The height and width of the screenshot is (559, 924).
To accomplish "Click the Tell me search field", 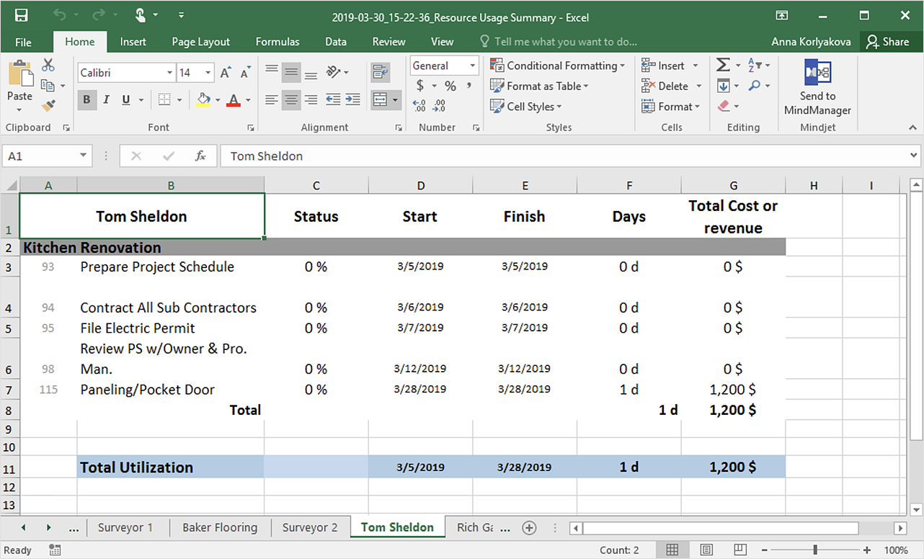I will pyautogui.click(x=565, y=42).
